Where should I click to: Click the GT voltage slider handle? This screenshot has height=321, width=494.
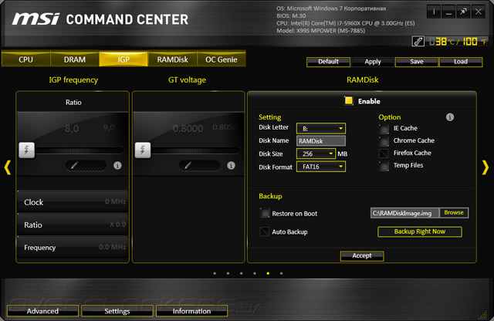143,150
